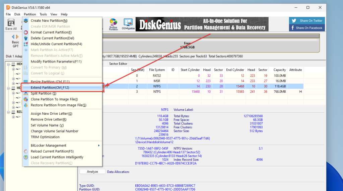The image size is (343, 191).
Task: Select Assign New Drive Letter(G)
Action: [62, 113]
